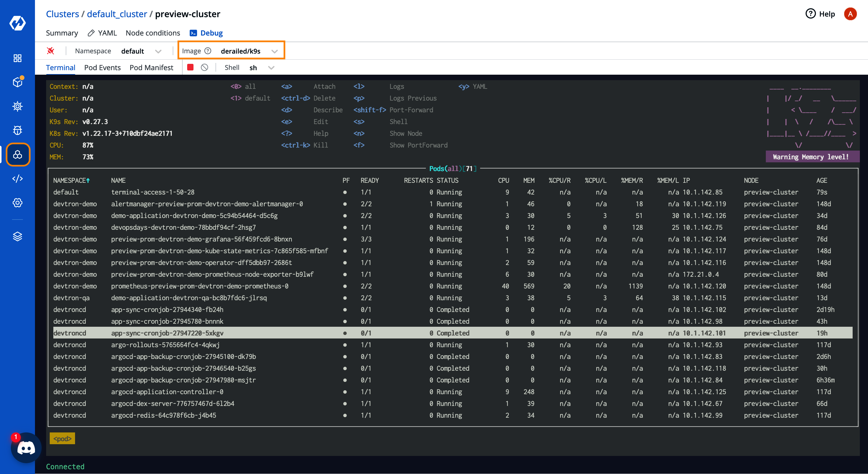Click the prometheus-preview-prom-devtron-demo-prometheus-0 row
Image resolution: width=868 pixels, height=474 pixels.
[452, 286]
